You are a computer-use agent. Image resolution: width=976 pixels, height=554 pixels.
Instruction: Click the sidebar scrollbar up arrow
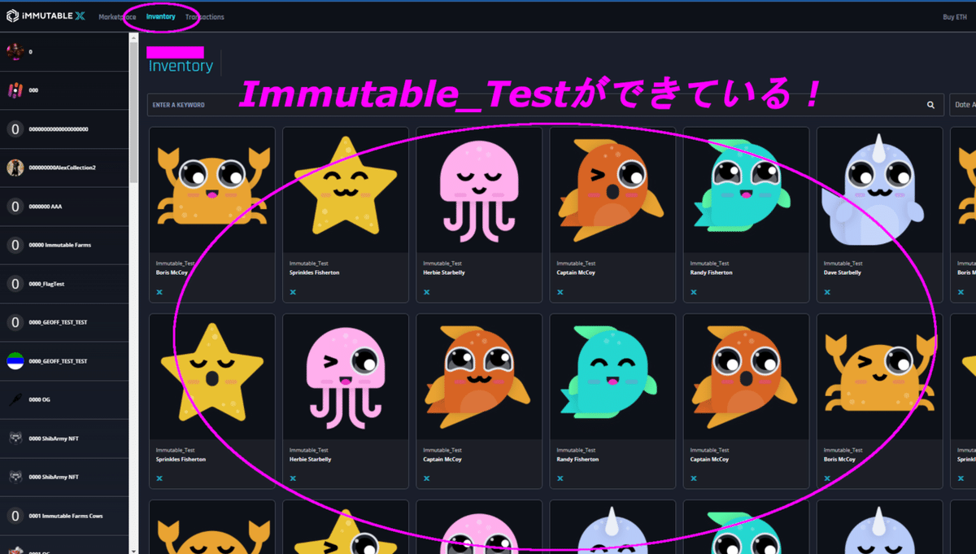point(134,36)
